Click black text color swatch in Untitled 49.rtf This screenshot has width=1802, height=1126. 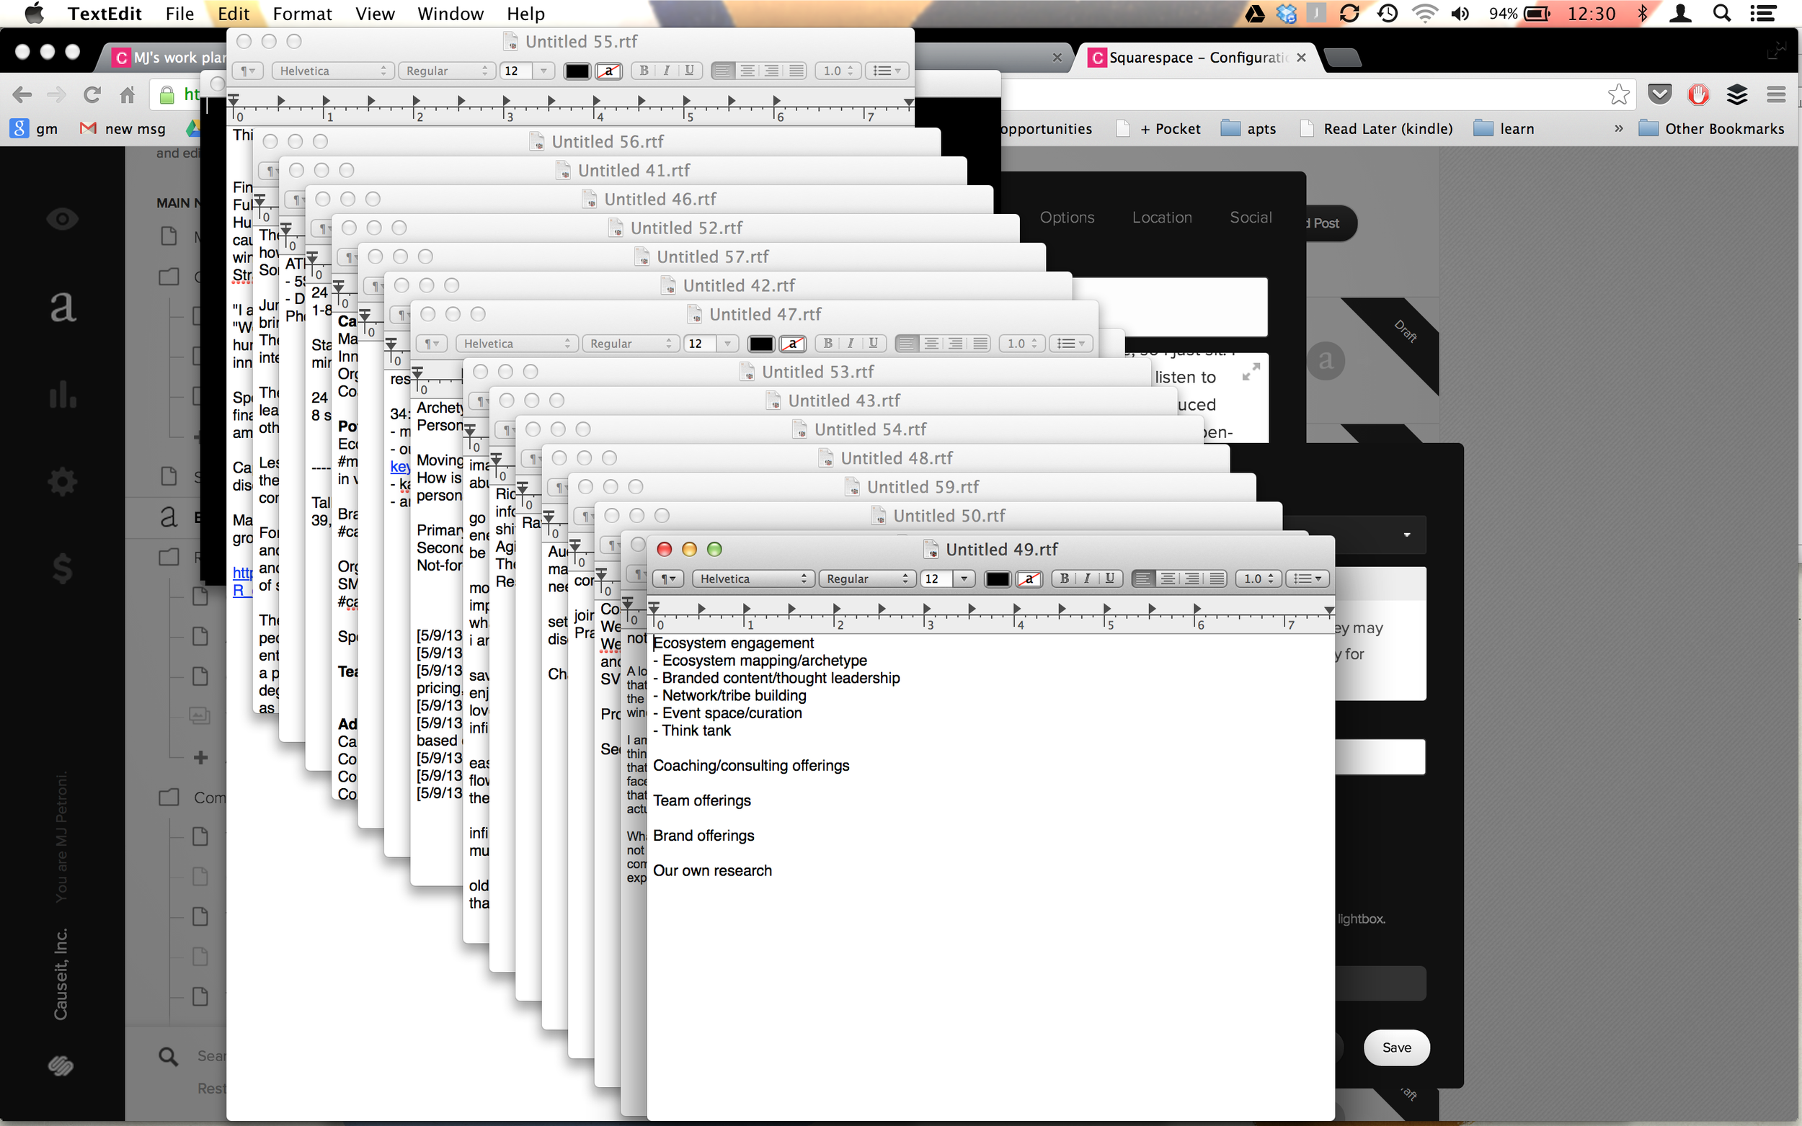tap(997, 578)
